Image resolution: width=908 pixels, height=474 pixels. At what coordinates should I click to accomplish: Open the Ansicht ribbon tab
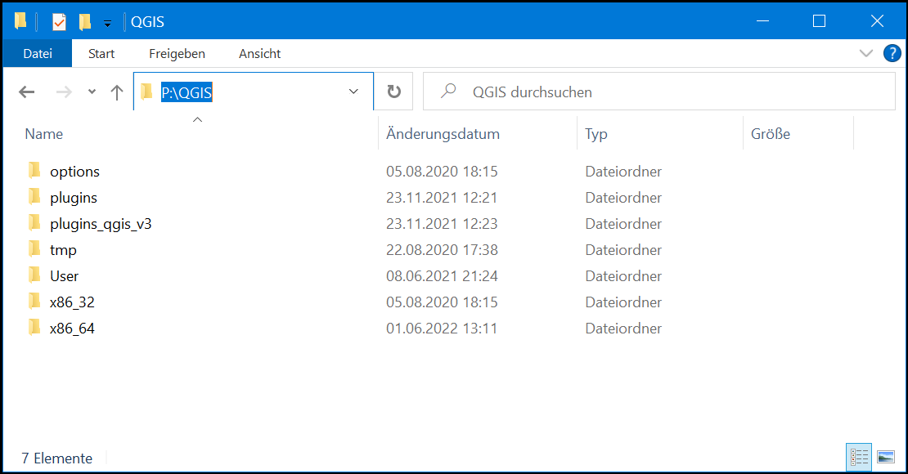(x=259, y=54)
